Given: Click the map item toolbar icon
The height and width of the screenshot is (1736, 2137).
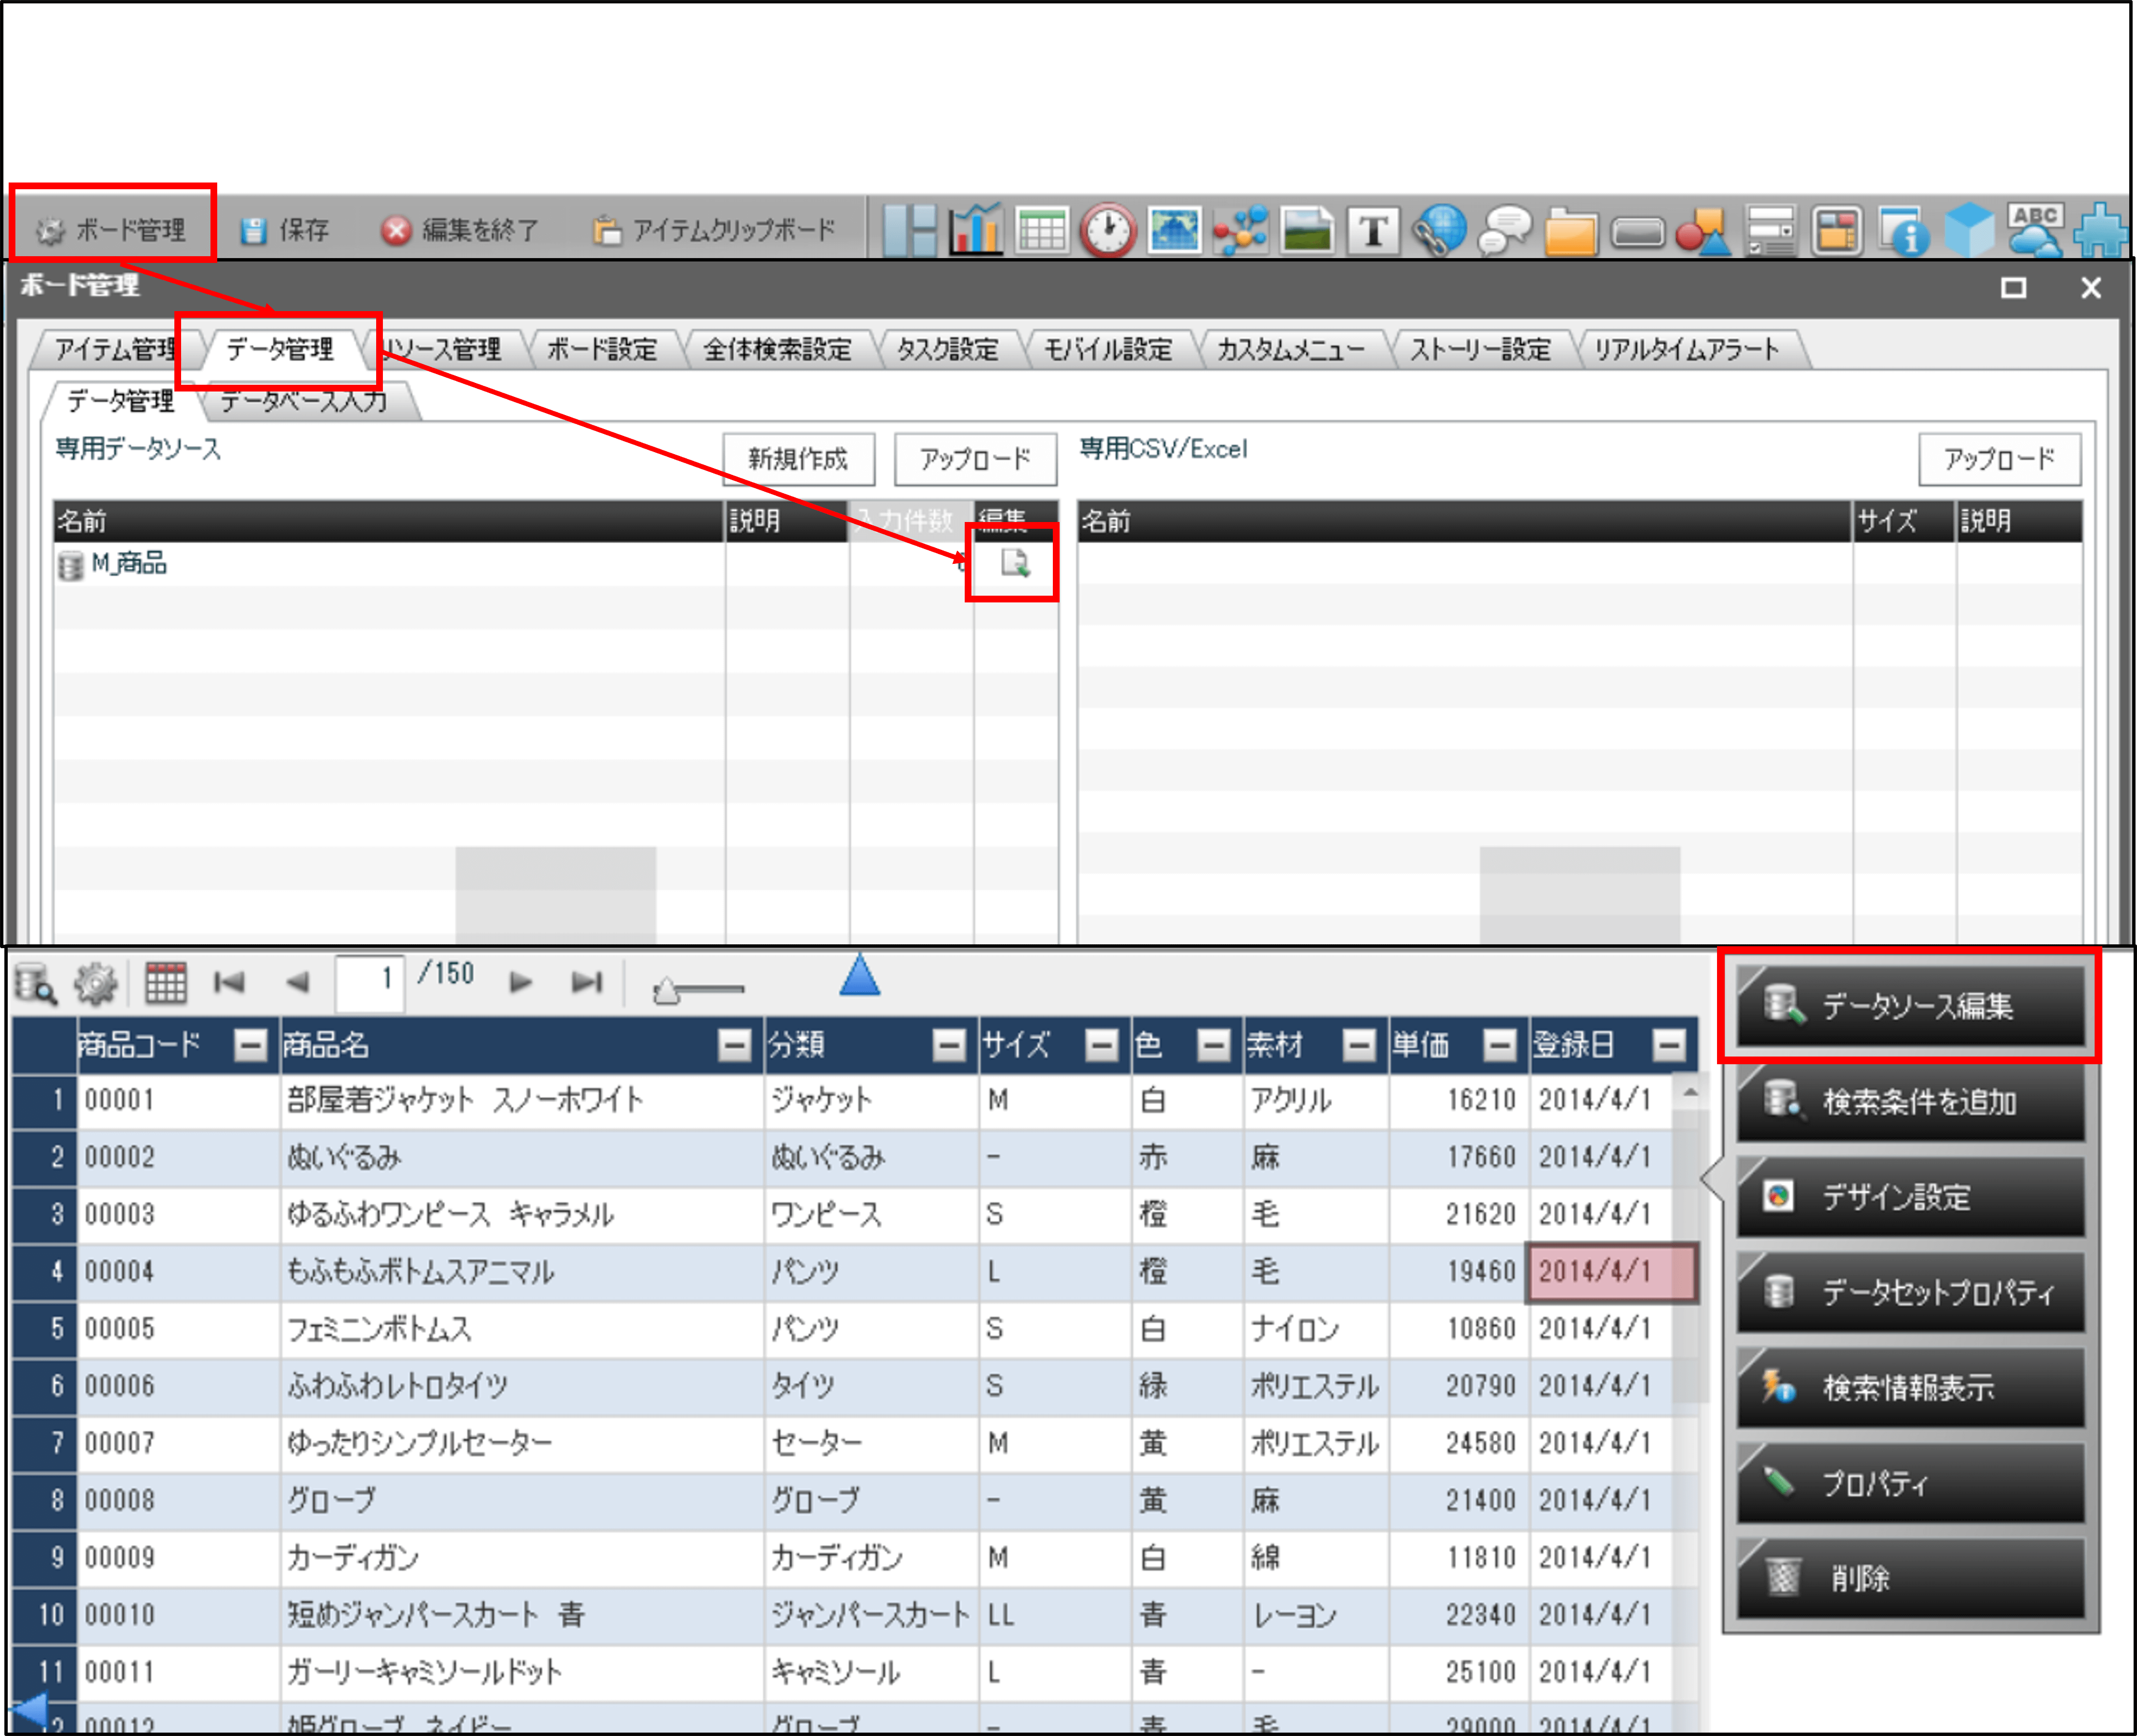Looking at the screenshot, I should click(x=1174, y=230).
